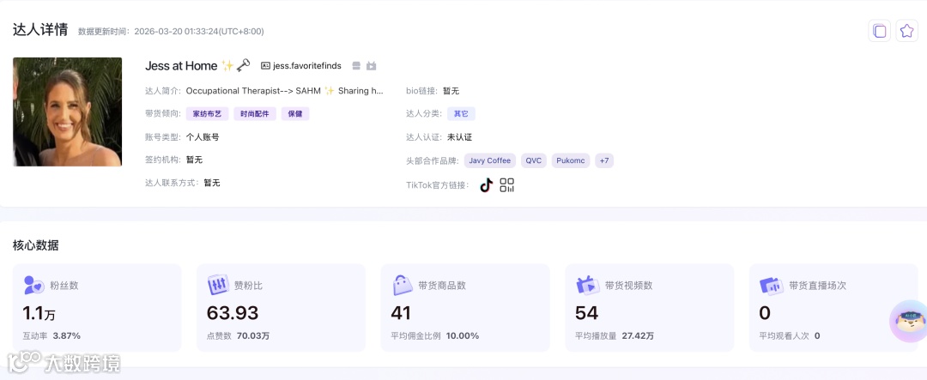The height and width of the screenshot is (380, 927).
Task: Click the 带货直播场次 label
Action: coord(818,286)
